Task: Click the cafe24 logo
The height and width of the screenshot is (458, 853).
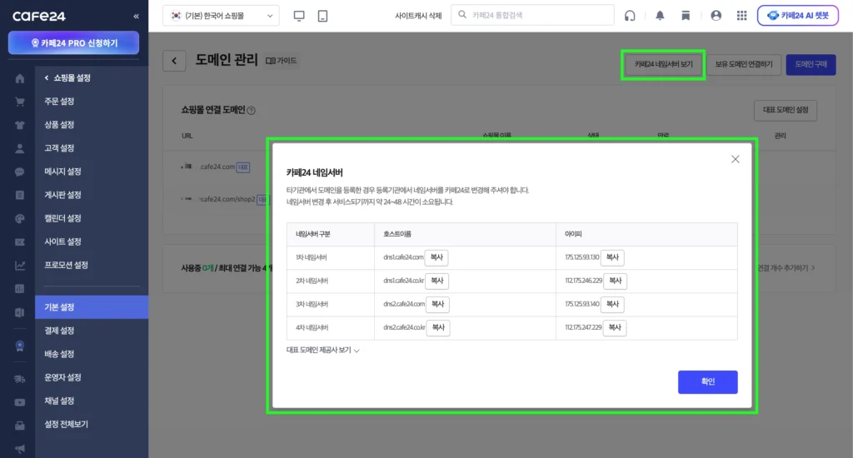Action: tap(39, 17)
